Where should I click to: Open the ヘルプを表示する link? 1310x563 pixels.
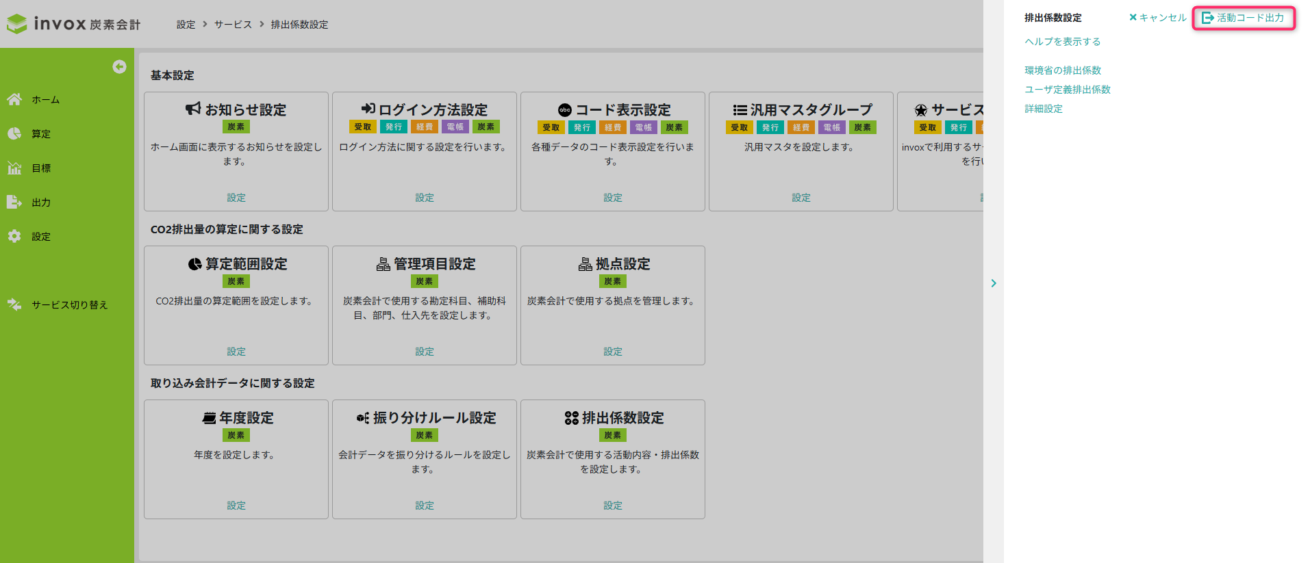(1062, 42)
